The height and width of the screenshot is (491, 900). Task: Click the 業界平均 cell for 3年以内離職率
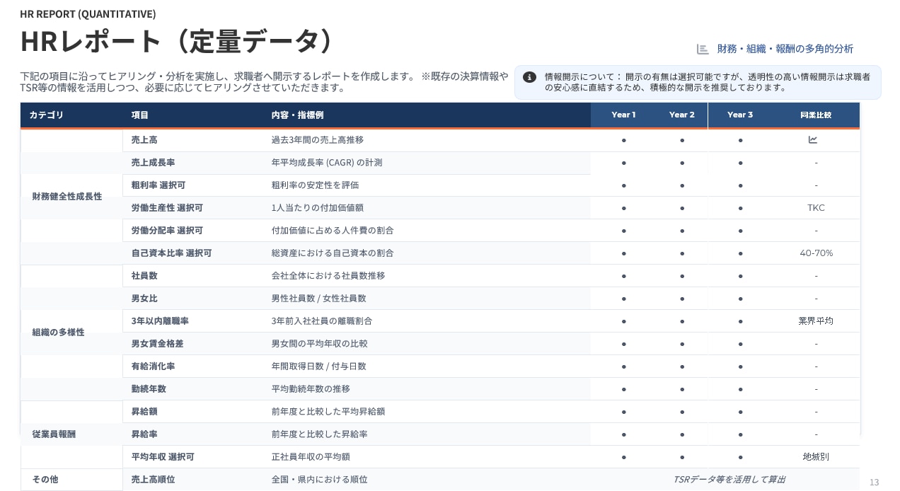point(816,321)
